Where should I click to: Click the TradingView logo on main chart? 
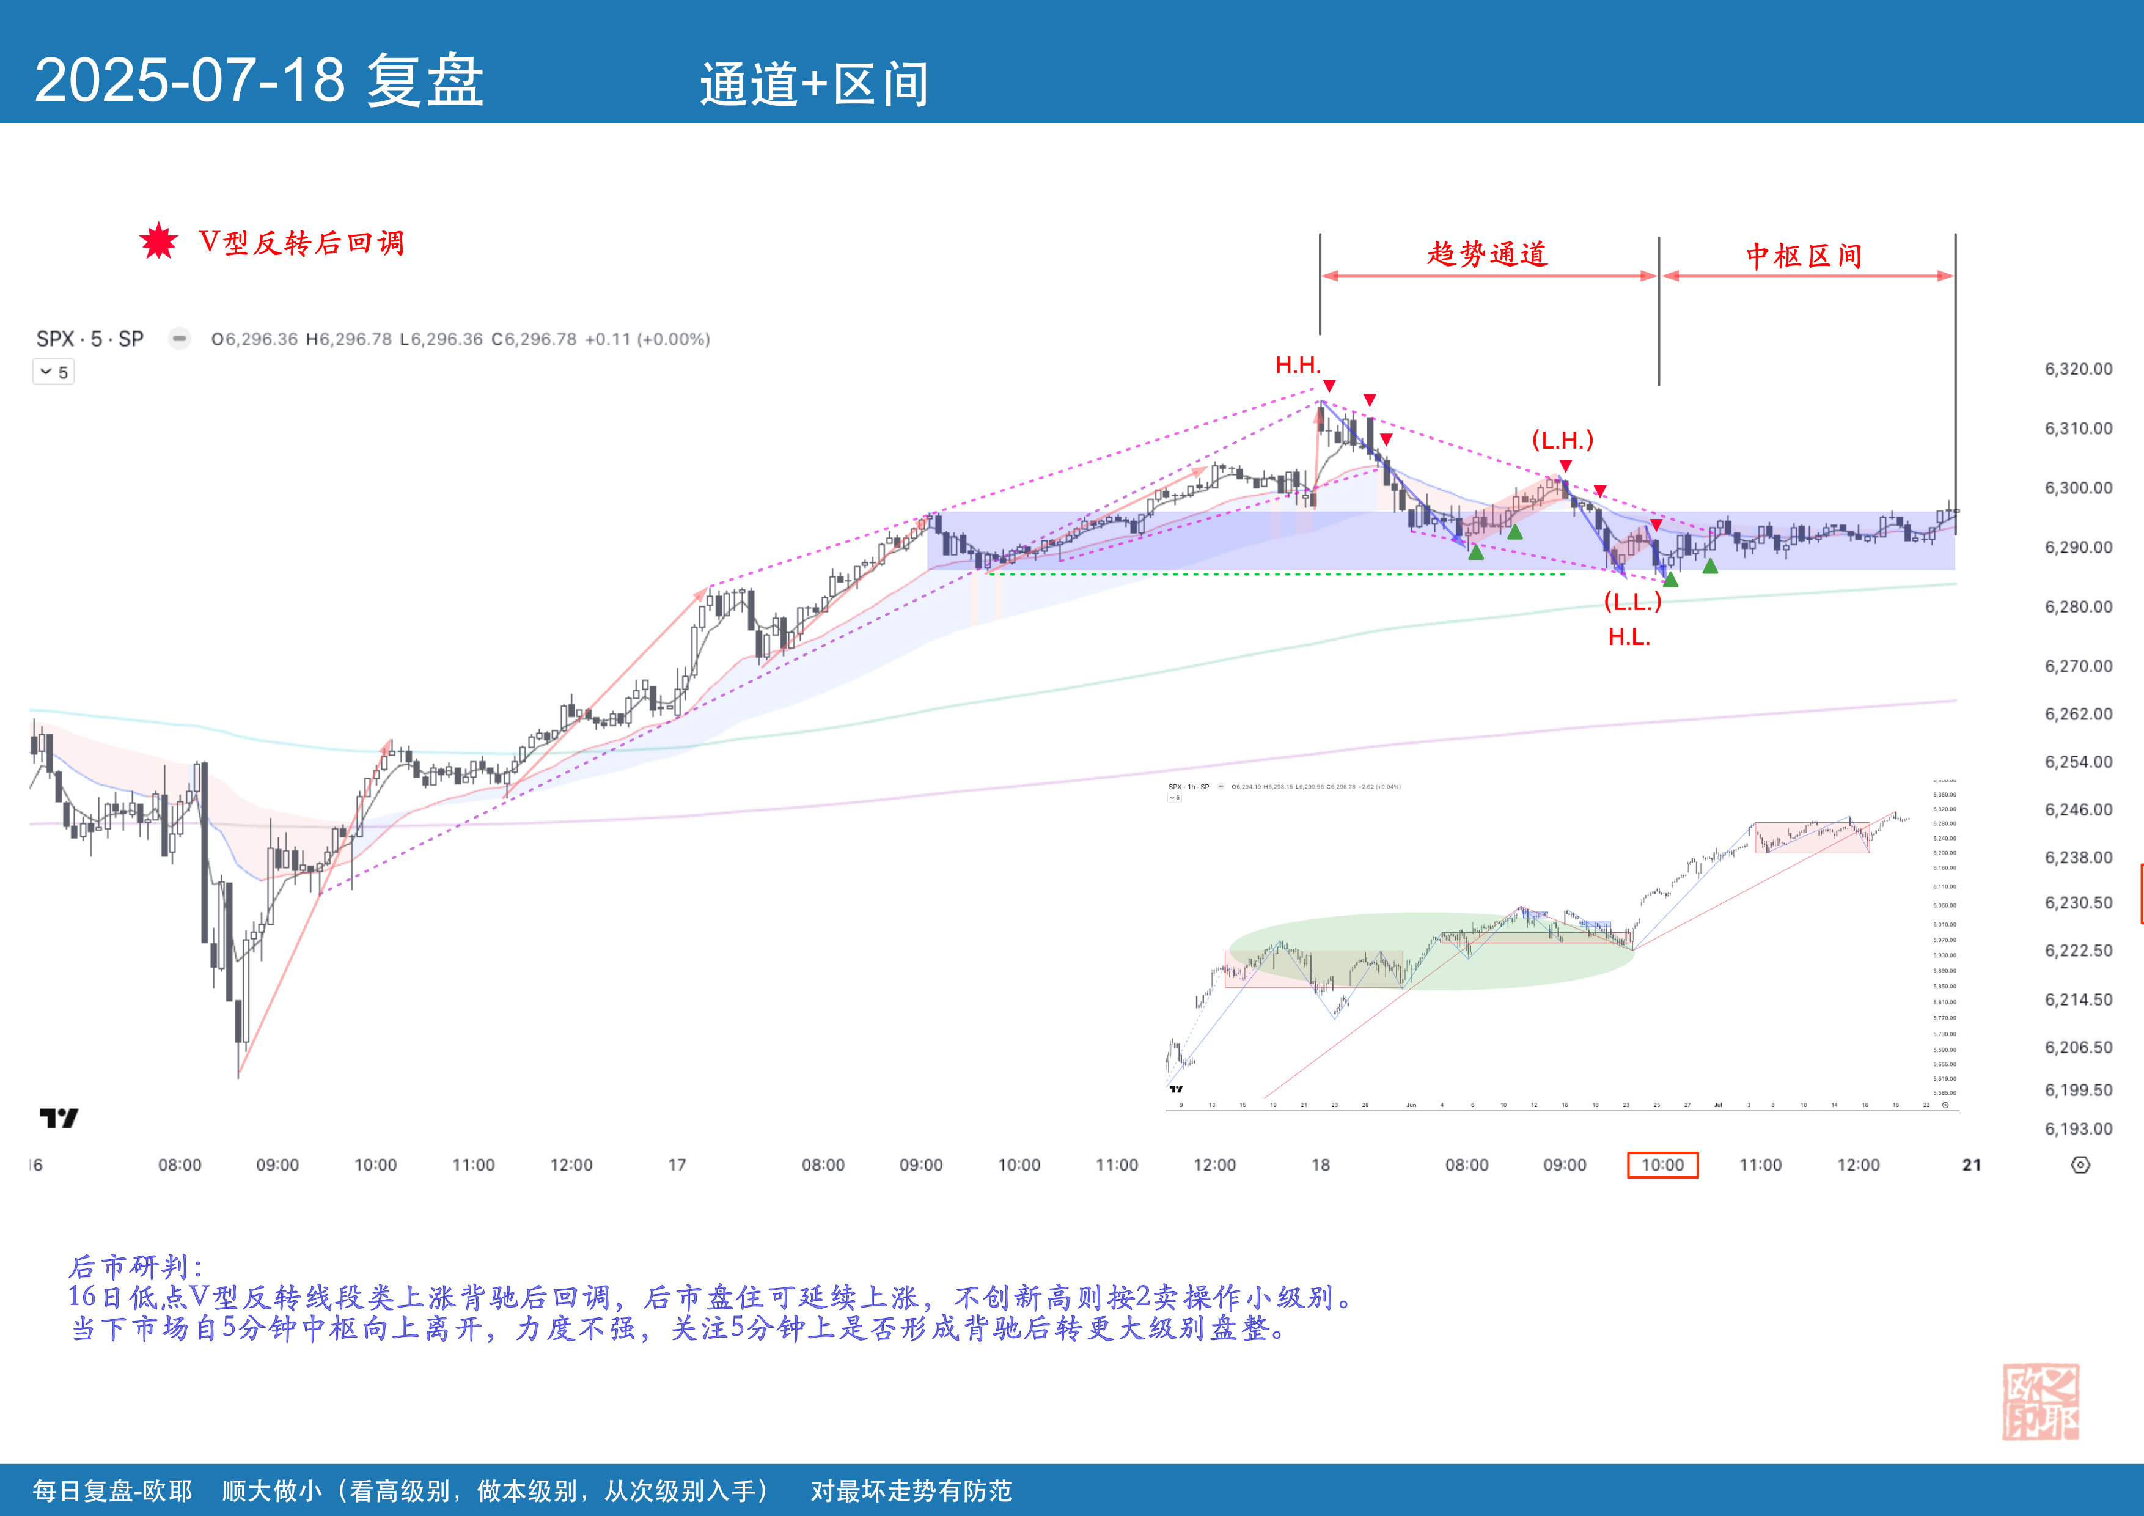(59, 1118)
